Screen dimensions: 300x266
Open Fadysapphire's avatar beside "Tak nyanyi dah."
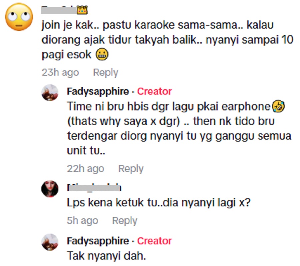click(50, 242)
